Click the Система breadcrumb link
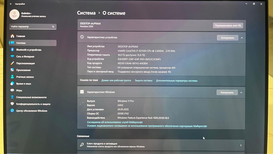This screenshot has width=273, height=154. pyautogui.click(x=86, y=13)
